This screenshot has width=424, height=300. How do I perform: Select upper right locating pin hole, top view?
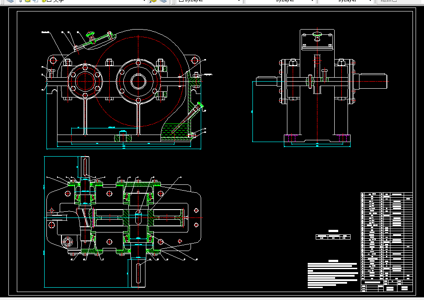pos(196,210)
